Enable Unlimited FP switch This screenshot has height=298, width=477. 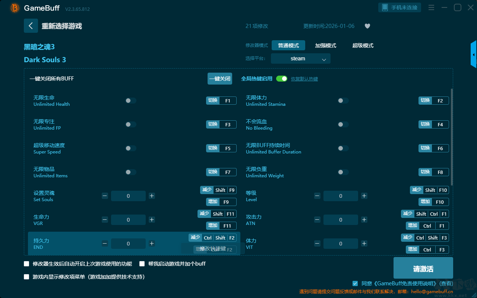point(131,124)
